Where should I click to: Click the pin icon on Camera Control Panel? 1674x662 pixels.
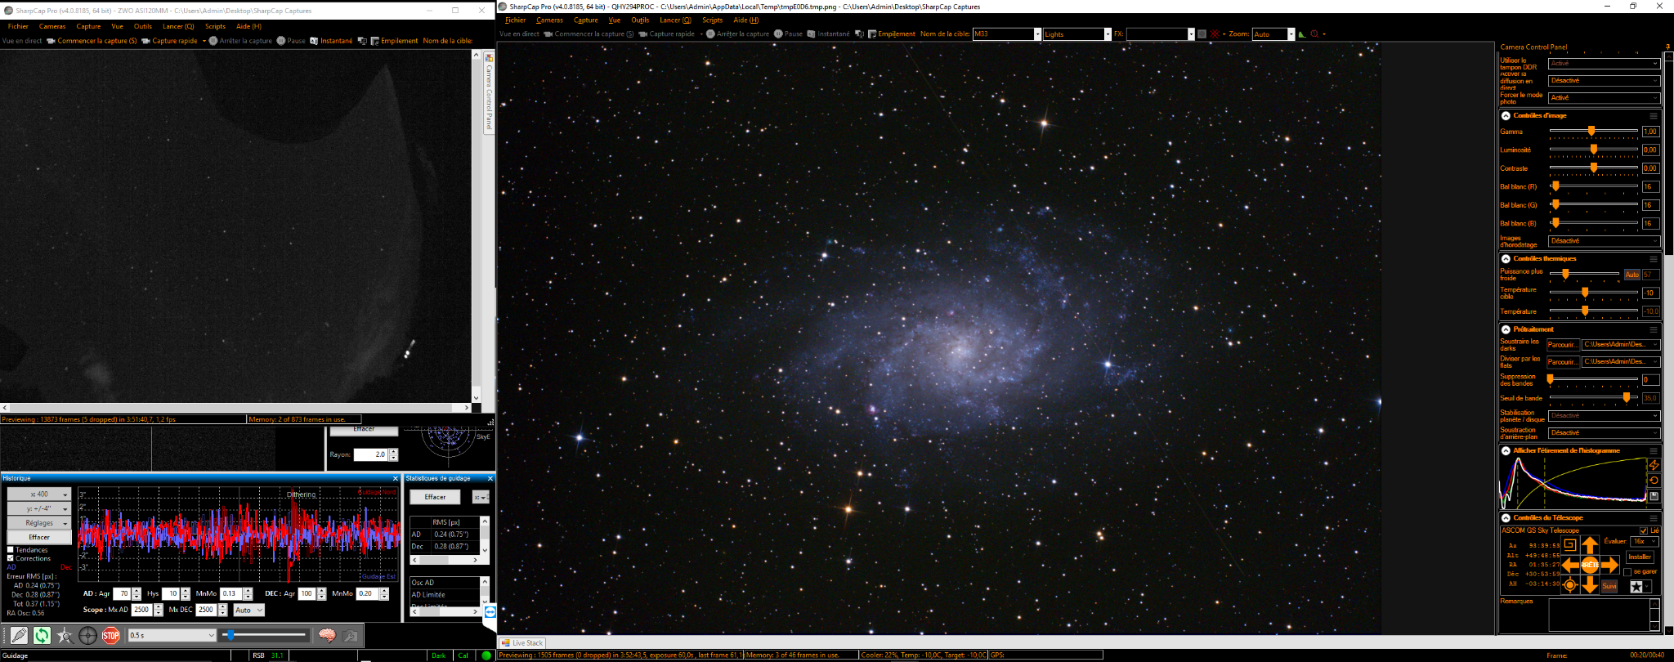pyautogui.click(x=1667, y=47)
